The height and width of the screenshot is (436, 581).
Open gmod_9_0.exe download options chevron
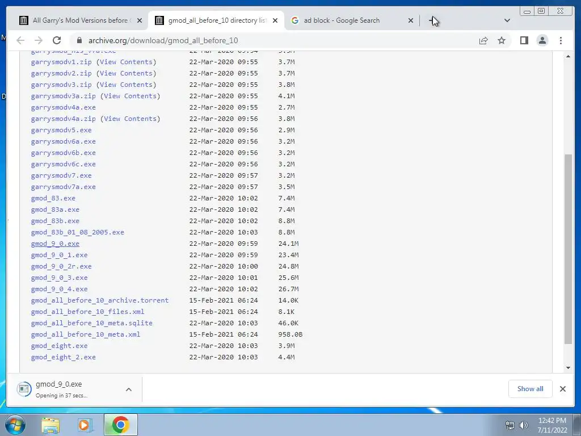tap(129, 389)
